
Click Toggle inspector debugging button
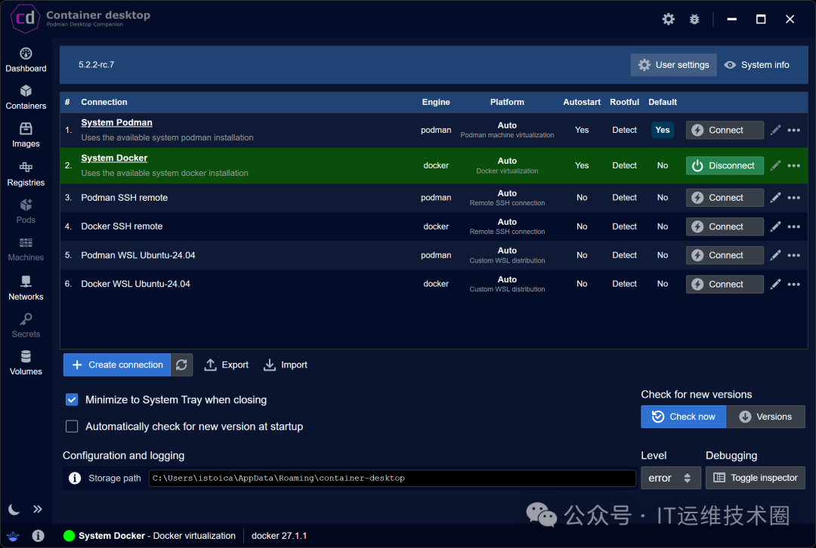(x=755, y=478)
